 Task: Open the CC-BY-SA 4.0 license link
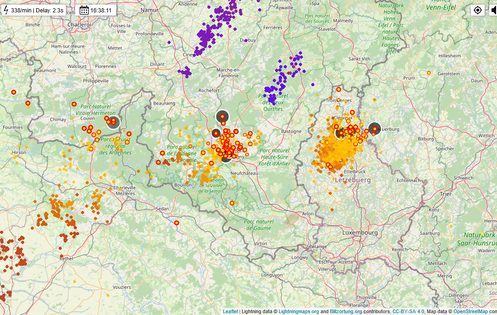tap(408, 312)
